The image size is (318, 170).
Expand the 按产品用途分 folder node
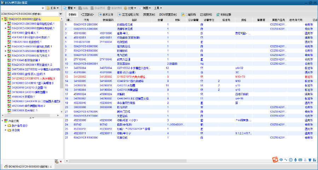(6, 125)
